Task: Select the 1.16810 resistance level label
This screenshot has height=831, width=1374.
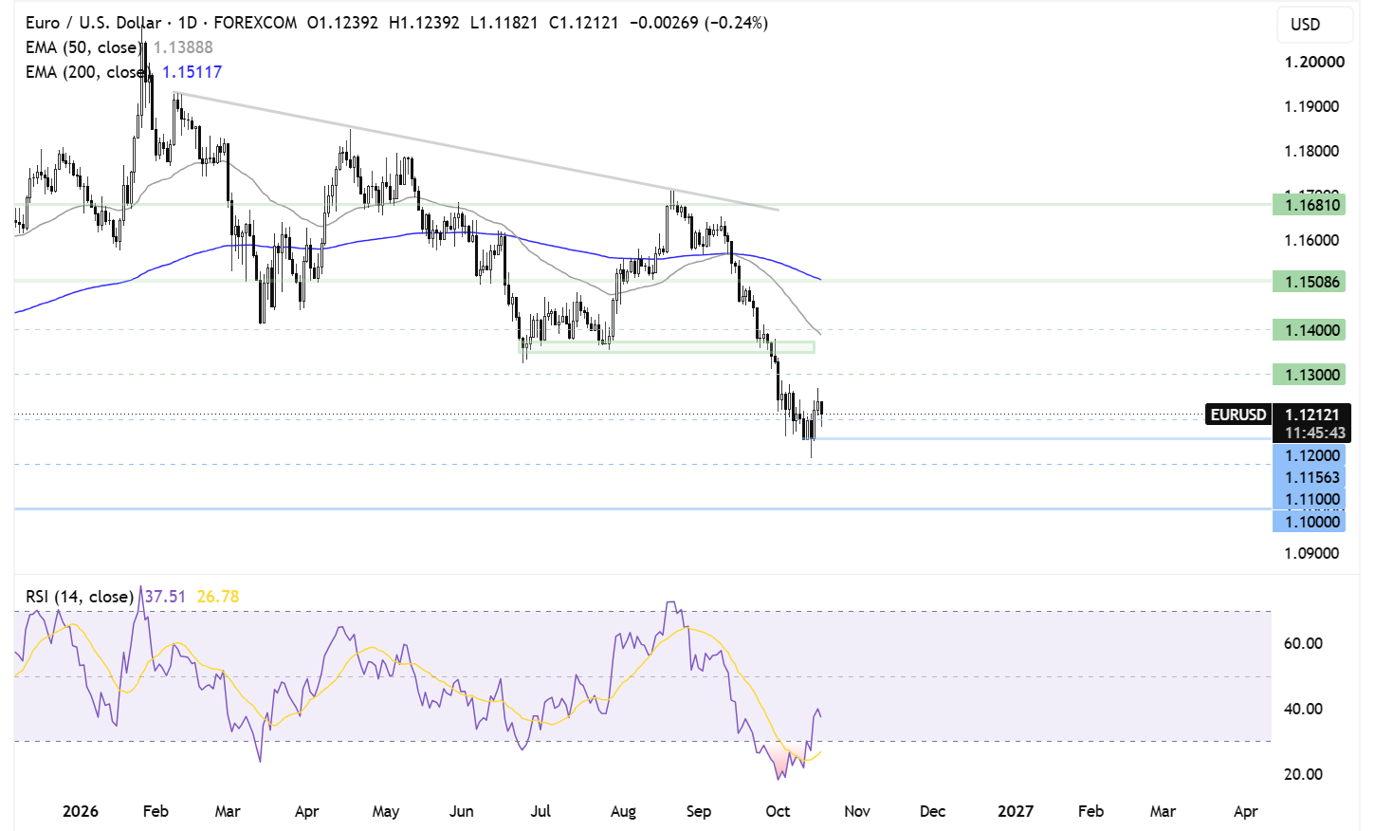Action: point(1310,205)
